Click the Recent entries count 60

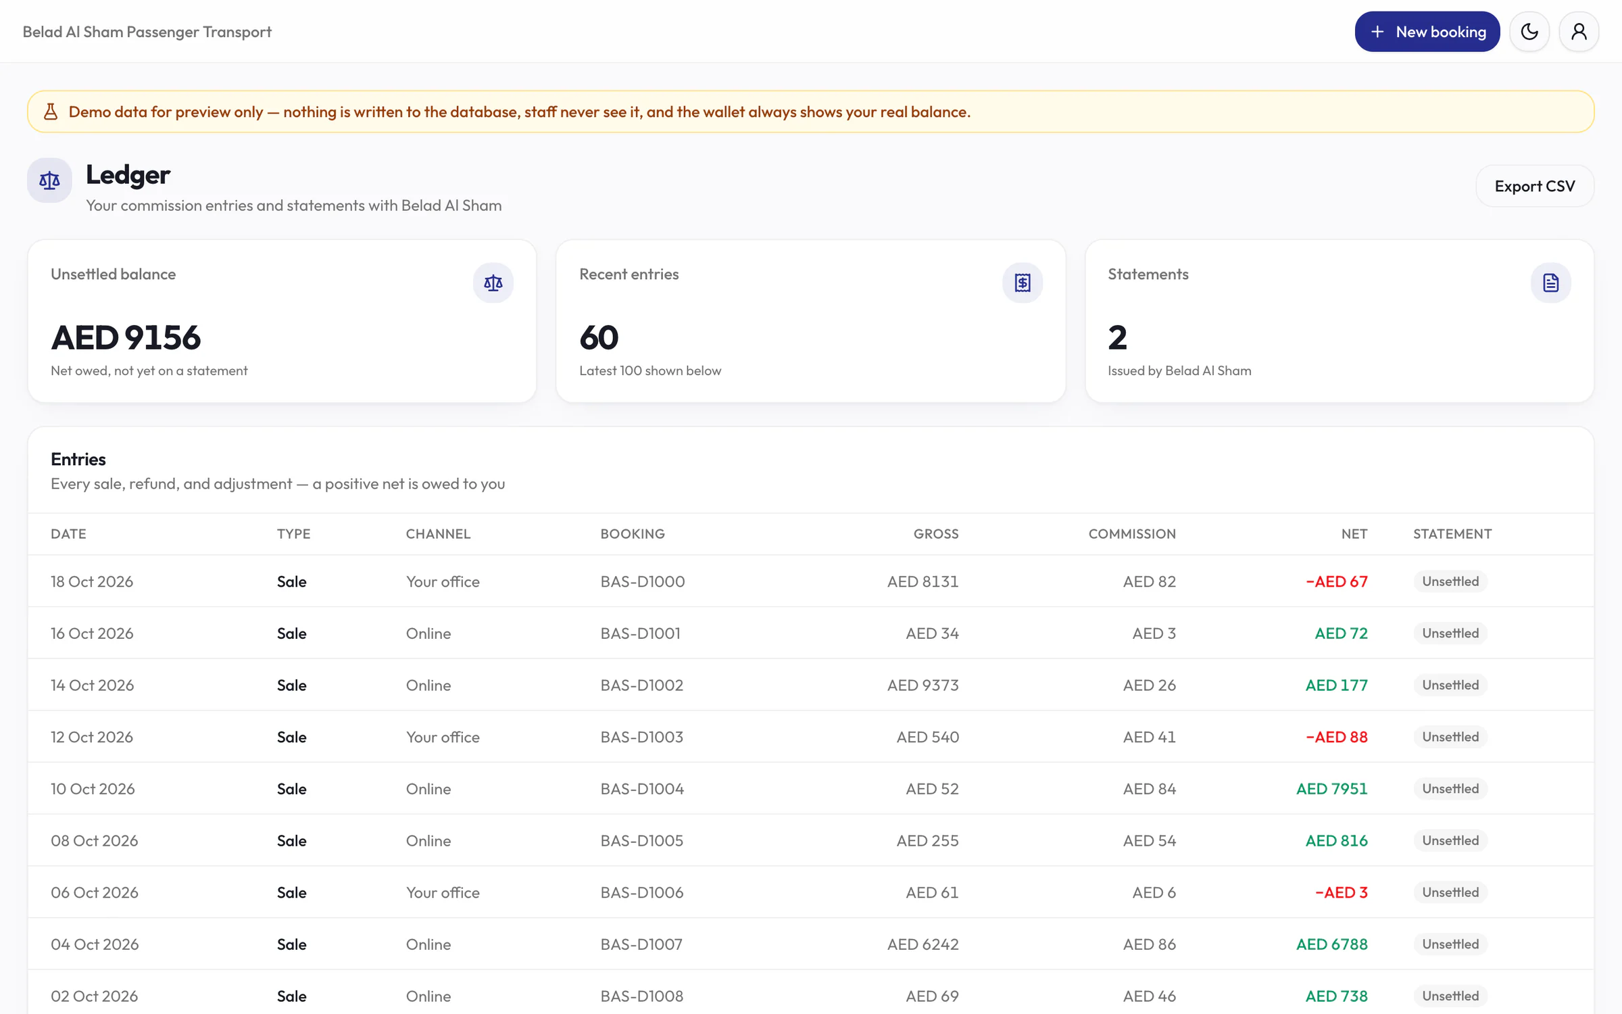[x=599, y=337]
